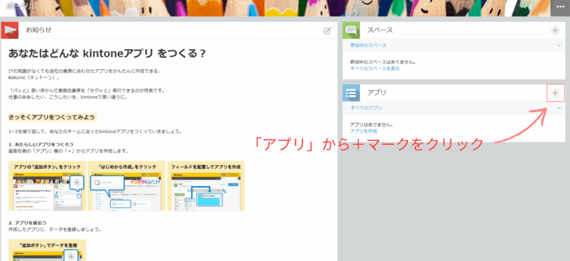Click the スペース panel title
This screenshot has width=570, height=261.
coord(380,31)
